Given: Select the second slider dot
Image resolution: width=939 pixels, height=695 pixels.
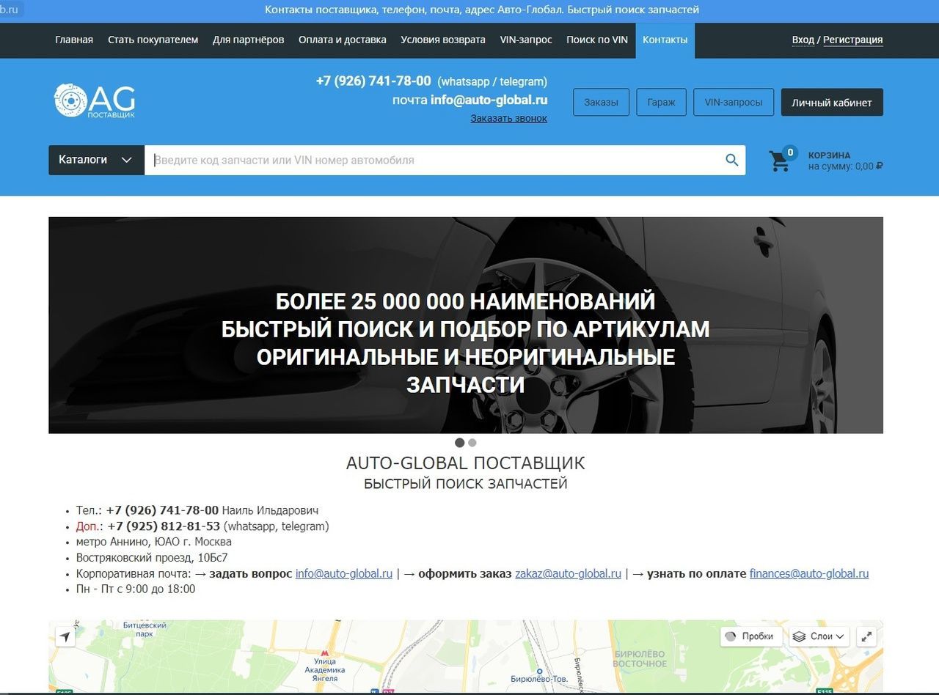Looking at the screenshot, I should click(x=472, y=443).
